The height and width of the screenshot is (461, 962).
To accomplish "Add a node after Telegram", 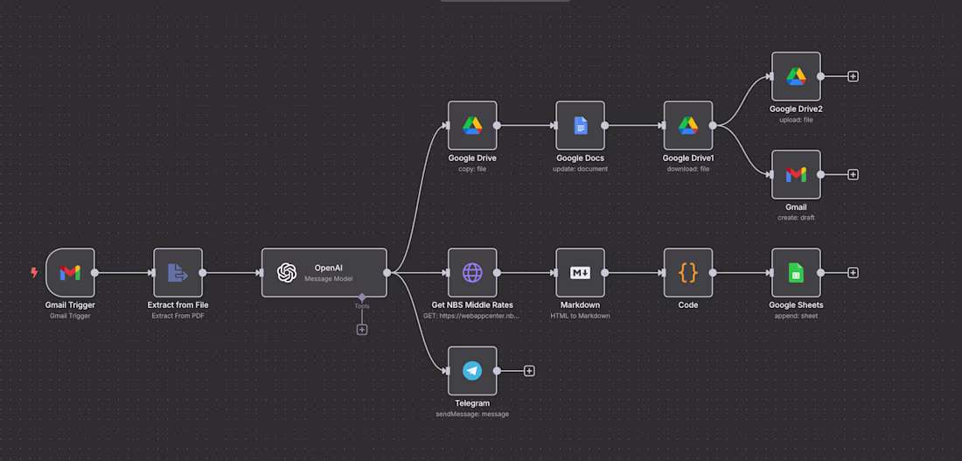I will (529, 371).
